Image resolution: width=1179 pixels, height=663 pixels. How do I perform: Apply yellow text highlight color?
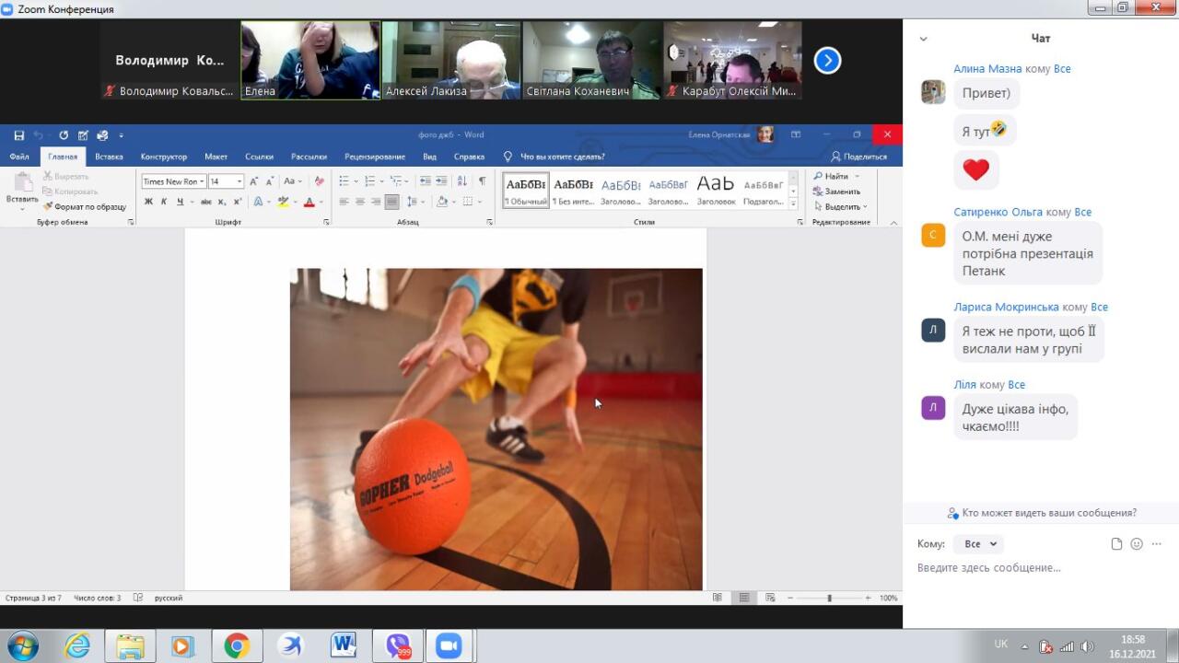(x=283, y=202)
